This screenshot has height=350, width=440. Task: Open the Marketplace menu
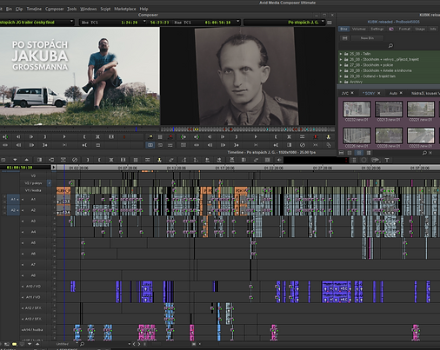click(125, 9)
